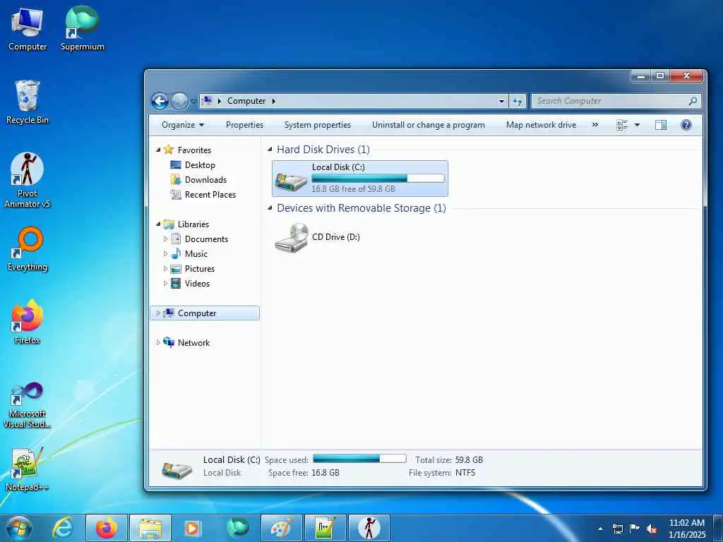Image resolution: width=723 pixels, height=542 pixels.
Task: Click the Space used bar in details pane
Action: 359,459
